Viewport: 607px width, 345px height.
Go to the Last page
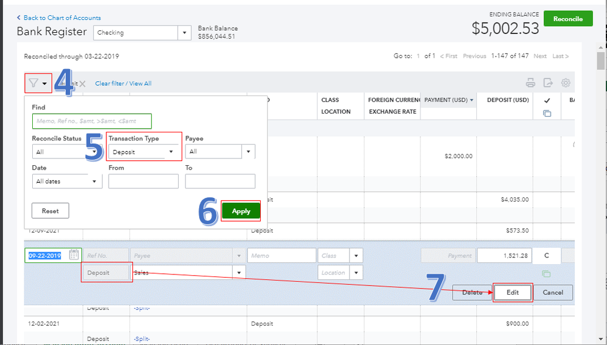pyautogui.click(x=560, y=56)
